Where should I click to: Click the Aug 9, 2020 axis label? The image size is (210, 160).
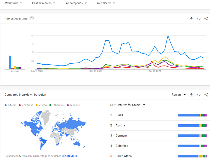(37, 71)
